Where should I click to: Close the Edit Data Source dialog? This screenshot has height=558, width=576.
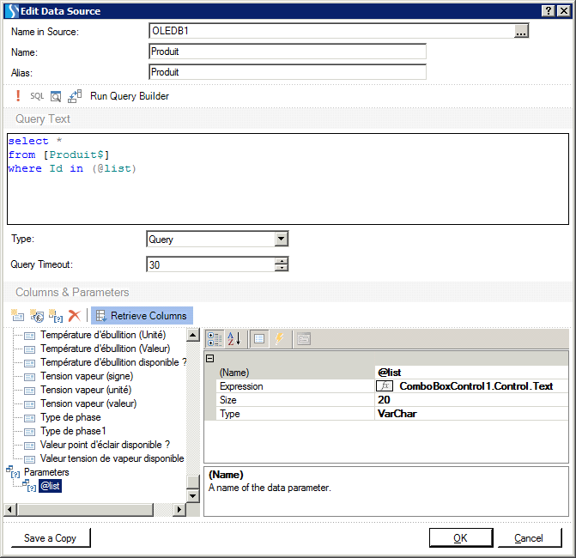(x=564, y=11)
